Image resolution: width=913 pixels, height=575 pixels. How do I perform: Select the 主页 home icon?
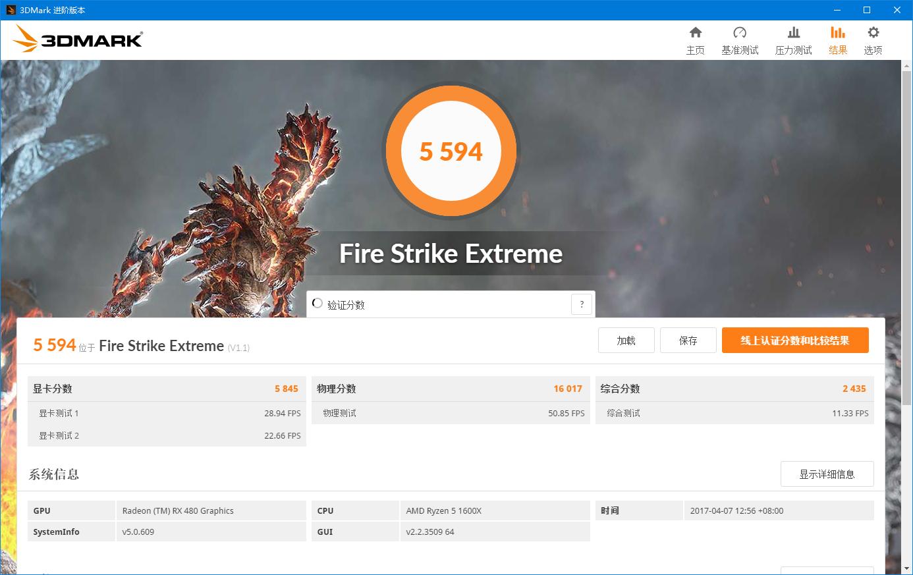point(696,32)
